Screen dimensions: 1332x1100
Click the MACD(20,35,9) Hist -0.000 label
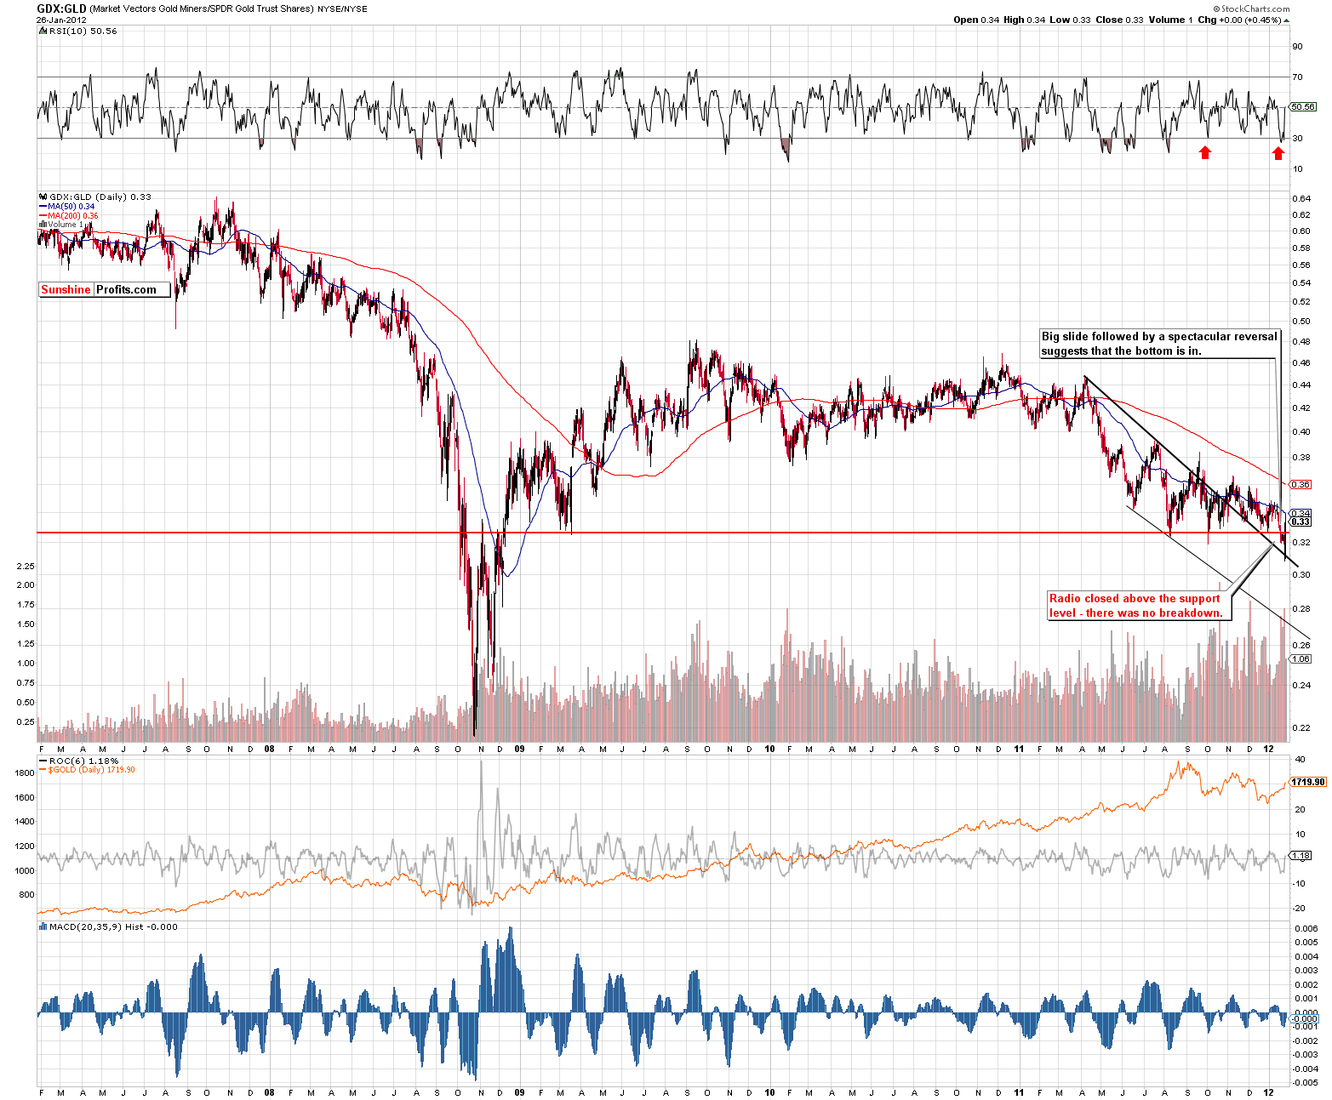pos(113,926)
